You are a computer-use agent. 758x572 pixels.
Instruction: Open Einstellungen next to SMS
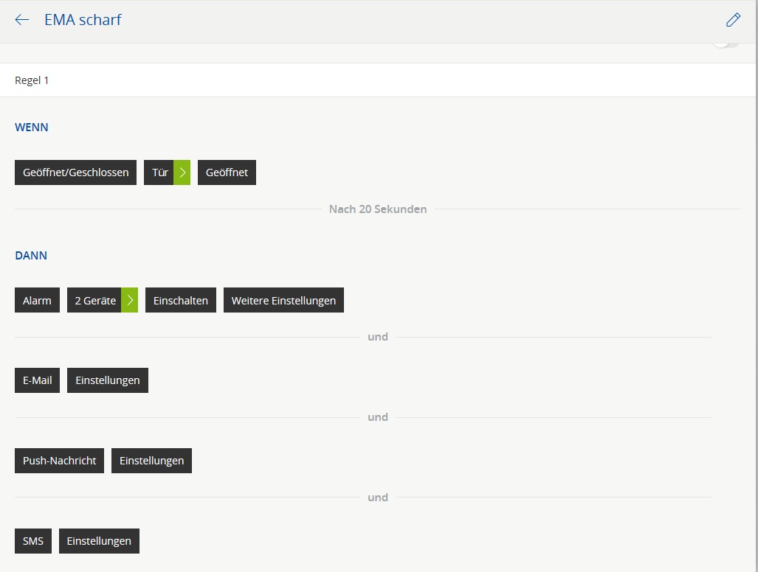pos(99,541)
